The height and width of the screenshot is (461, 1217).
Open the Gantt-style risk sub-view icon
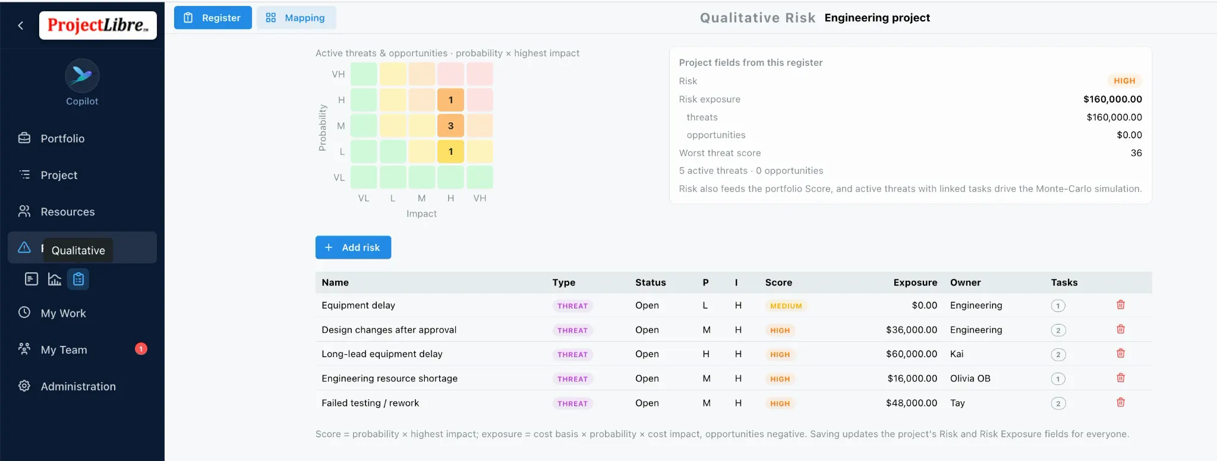click(x=31, y=279)
